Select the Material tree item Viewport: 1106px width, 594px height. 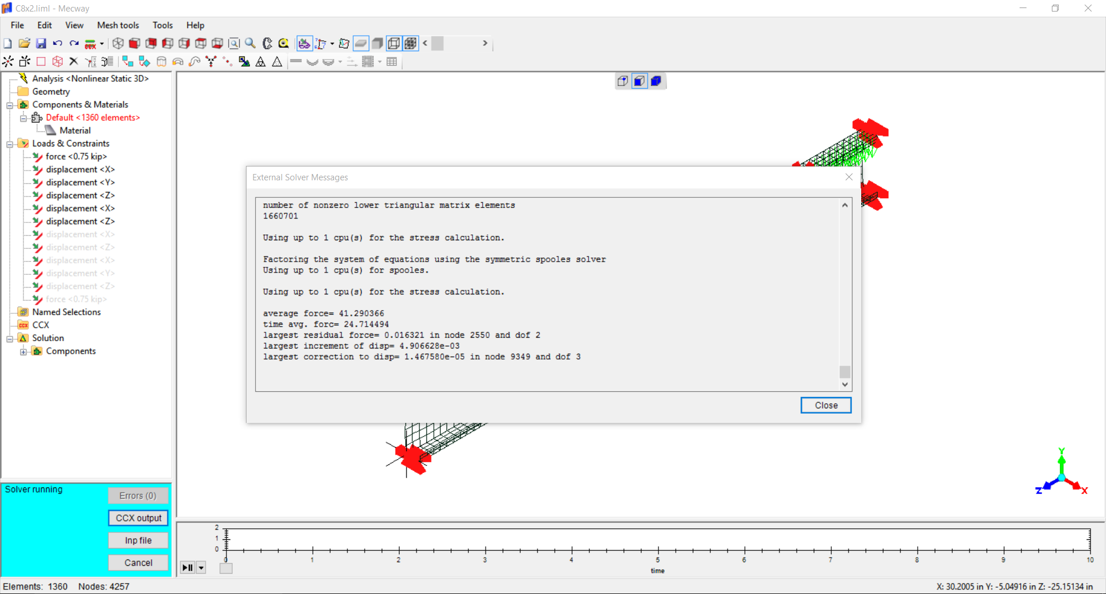(75, 130)
